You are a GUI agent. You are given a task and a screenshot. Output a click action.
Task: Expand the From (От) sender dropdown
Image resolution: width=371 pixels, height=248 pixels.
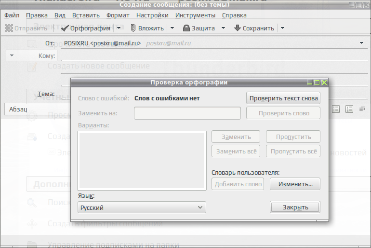(361, 43)
